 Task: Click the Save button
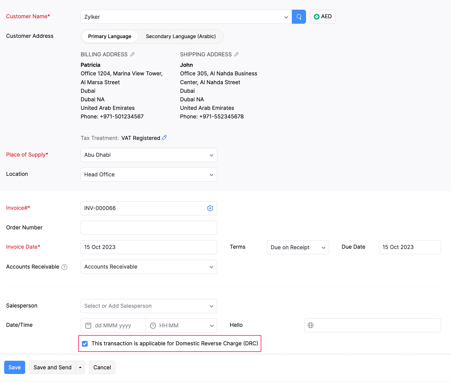pyautogui.click(x=15, y=367)
